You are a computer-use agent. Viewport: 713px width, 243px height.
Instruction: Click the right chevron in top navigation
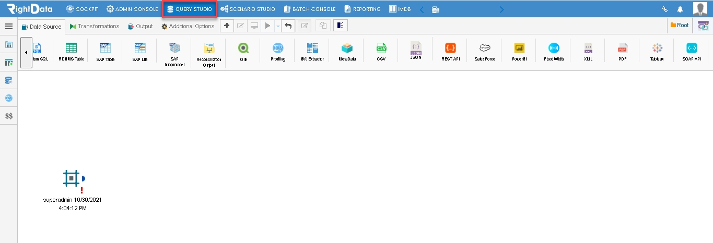(502, 9)
